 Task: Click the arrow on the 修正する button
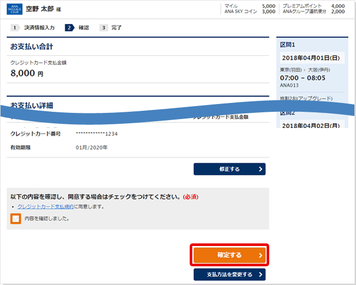point(260,169)
